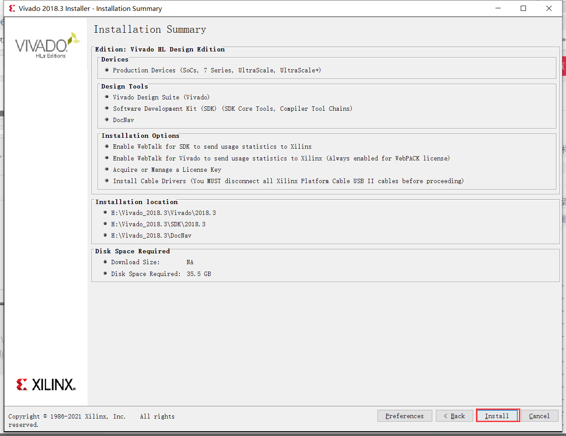Click the Xilinx icon in title bar
Screen dimensions: 566x436
(x=12, y=8)
